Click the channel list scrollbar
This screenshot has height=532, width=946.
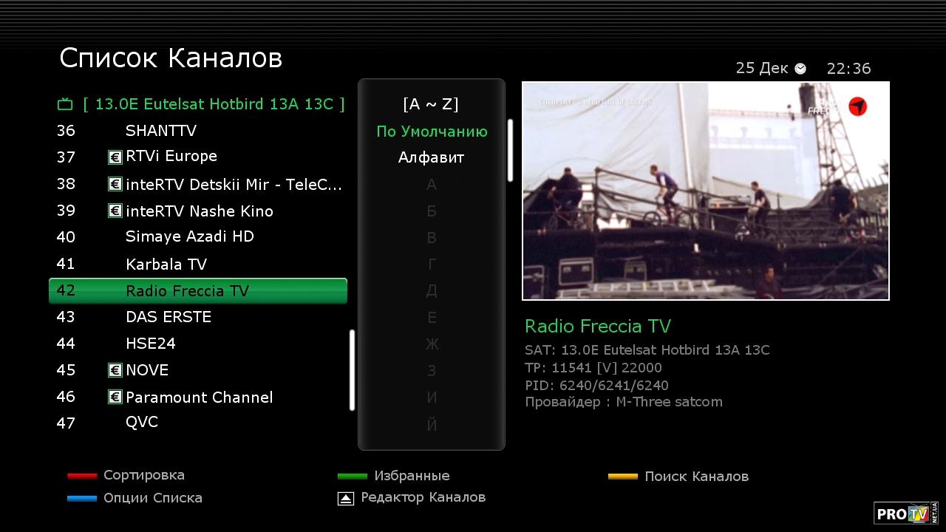coord(353,369)
